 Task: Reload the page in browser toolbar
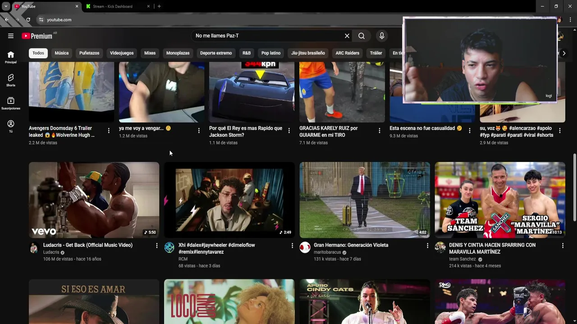tap(28, 20)
